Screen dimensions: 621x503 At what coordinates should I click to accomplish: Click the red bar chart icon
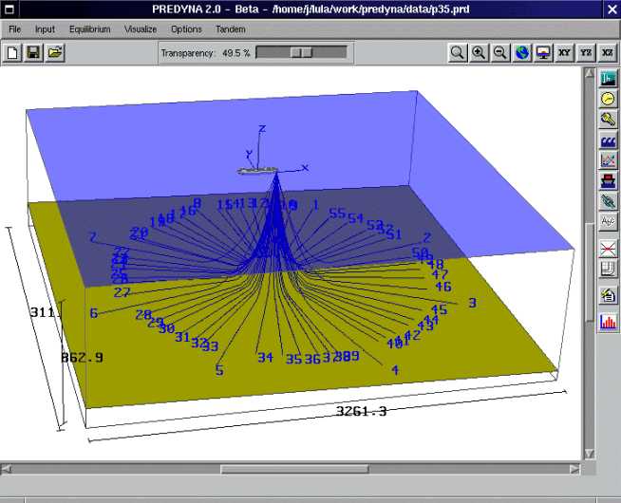coord(608,322)
